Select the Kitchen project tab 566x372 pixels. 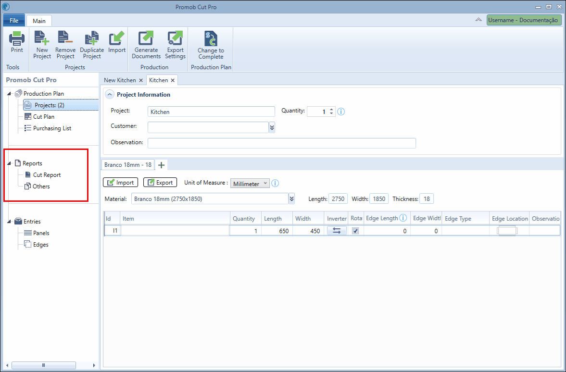coord(159,80)
